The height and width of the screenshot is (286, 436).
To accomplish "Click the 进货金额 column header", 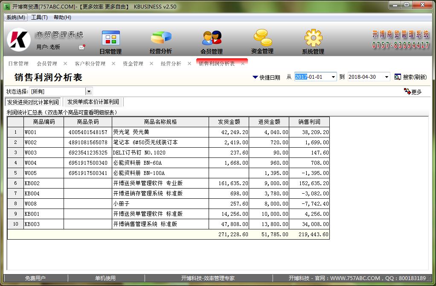I will 269,122.
